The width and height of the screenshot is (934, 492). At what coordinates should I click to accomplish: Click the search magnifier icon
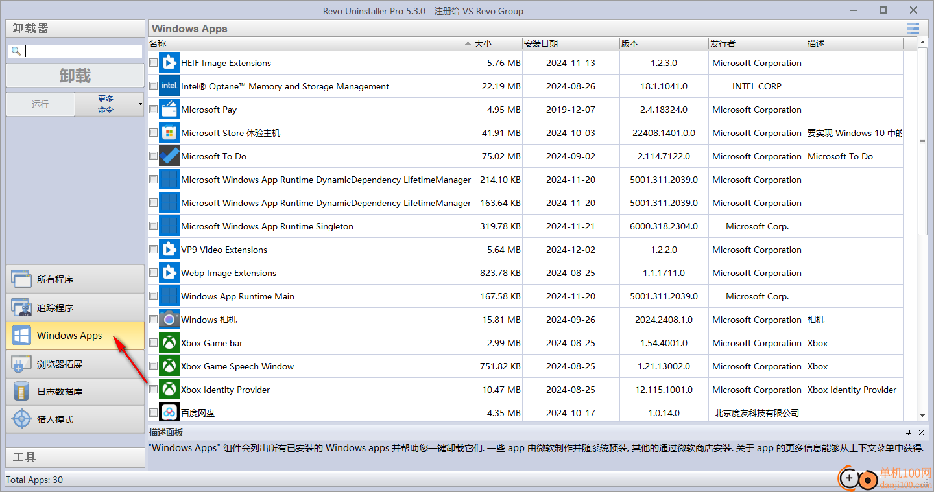tap(16, 51)
